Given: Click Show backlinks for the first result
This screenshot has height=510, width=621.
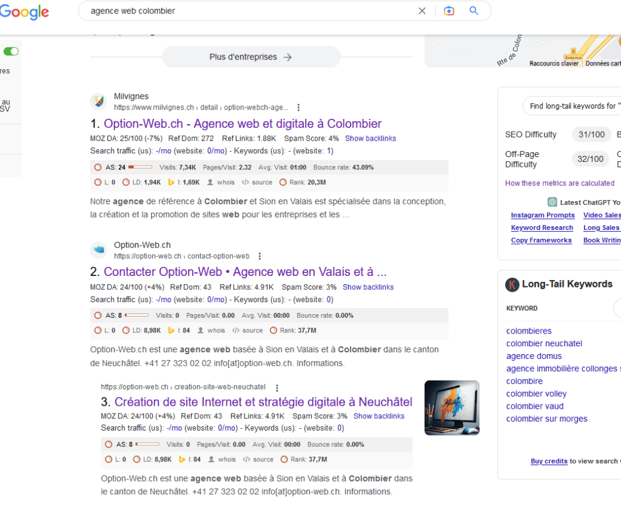Looking at the screenshot, I should pos(371,138).
